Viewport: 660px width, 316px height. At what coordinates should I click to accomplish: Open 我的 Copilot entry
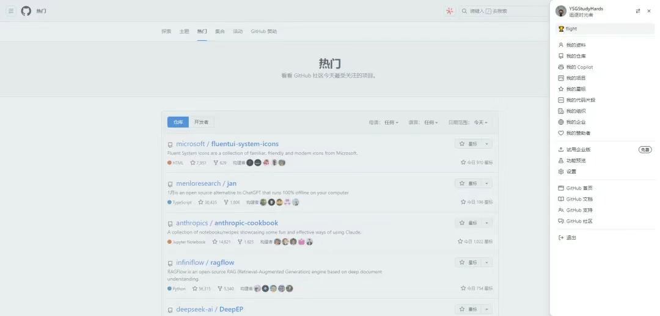[x=605, y=67]
